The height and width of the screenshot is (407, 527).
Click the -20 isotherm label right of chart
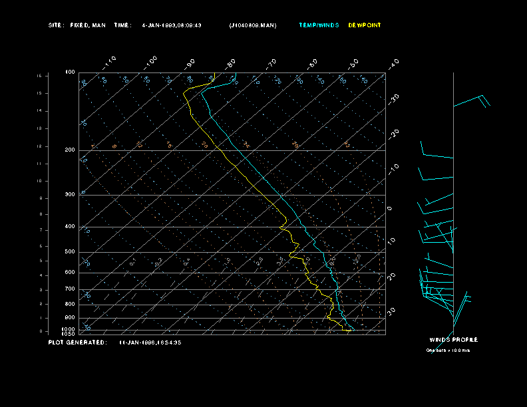393,134
